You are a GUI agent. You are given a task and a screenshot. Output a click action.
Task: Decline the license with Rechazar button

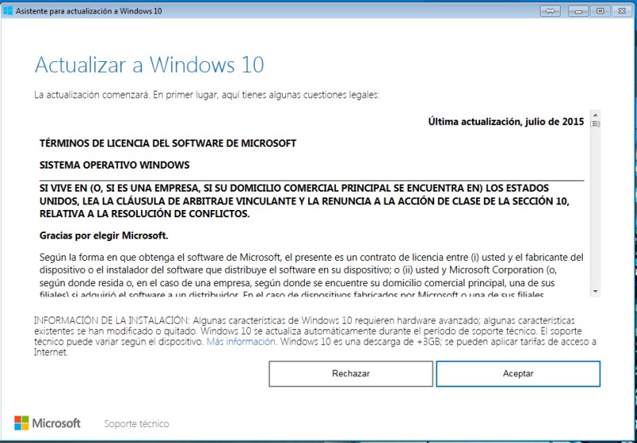(350, 373)
